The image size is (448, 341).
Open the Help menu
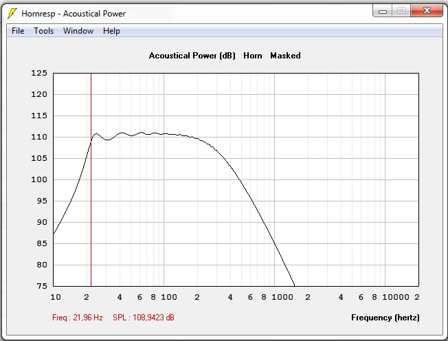(x=111, y=31)
